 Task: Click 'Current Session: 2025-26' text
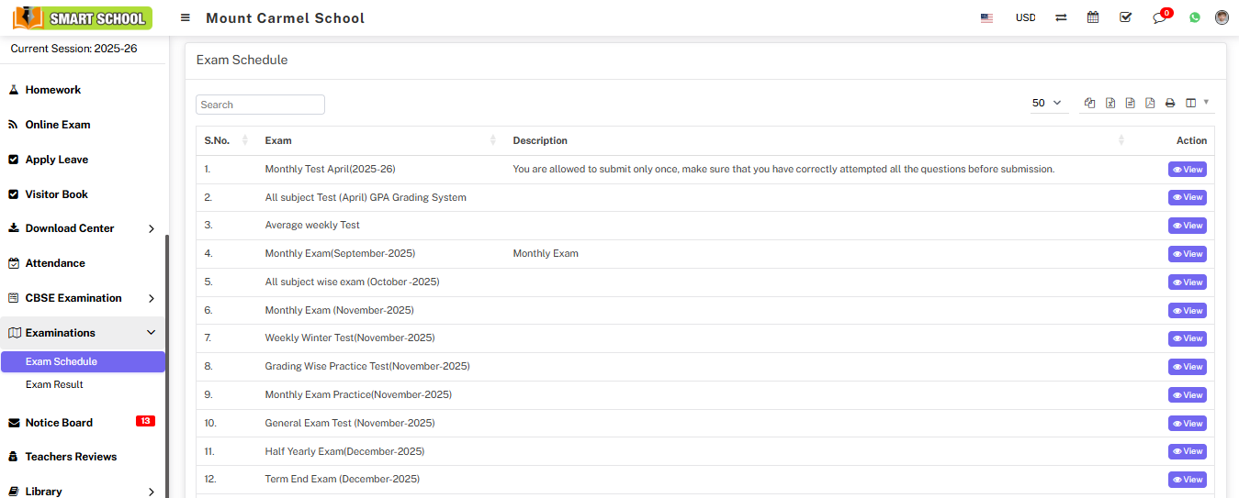click(73, 49)
